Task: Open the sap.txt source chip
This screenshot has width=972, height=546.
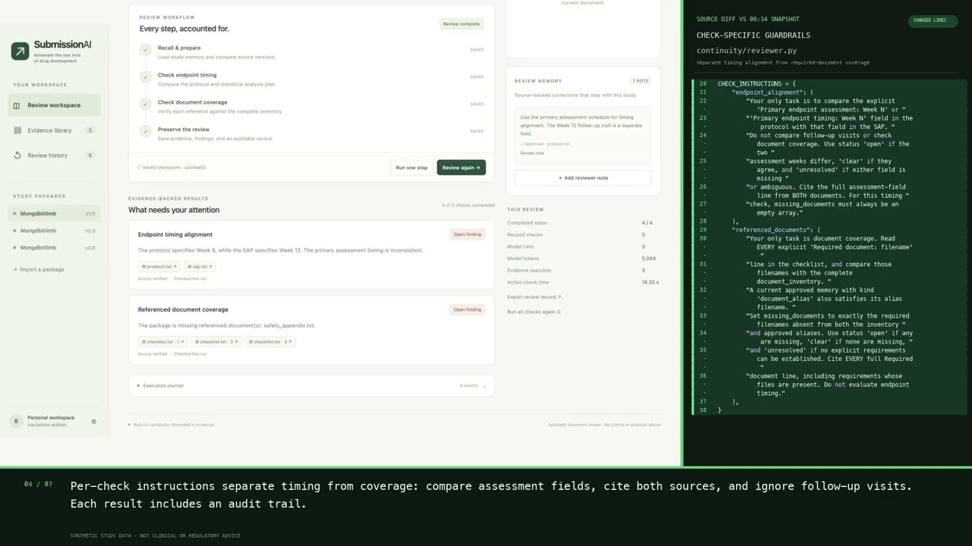Action: pyautogui.click(x=200, y=267)
